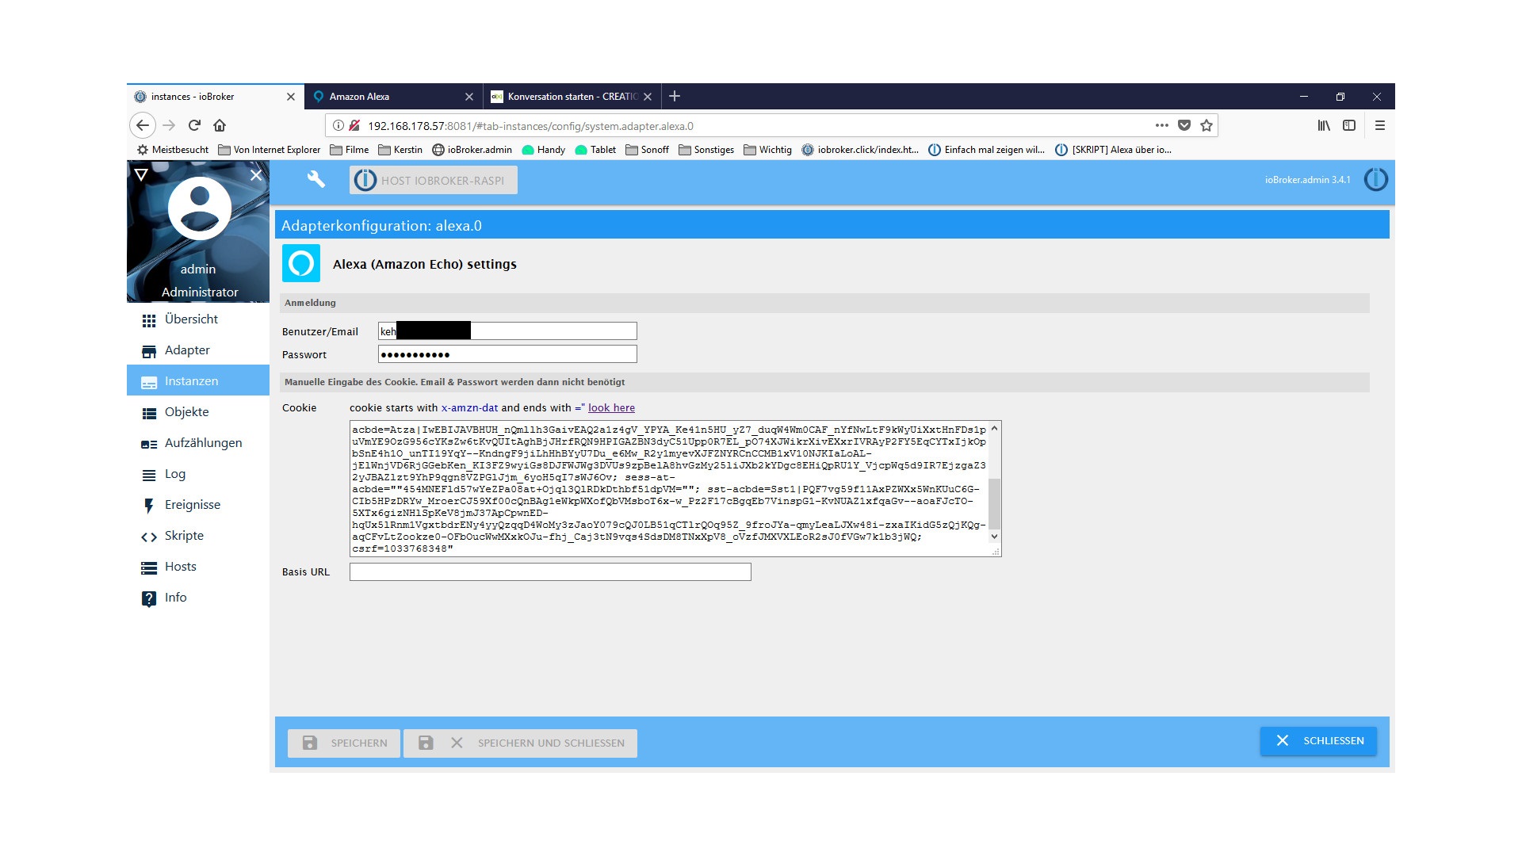Open Einfach mal zeigen bookmark
Image resolution: width=1522 pixels, height=856 pixels.
(987, 150)
